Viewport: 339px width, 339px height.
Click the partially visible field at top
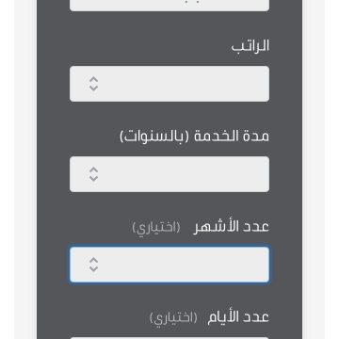coord(169,6)
